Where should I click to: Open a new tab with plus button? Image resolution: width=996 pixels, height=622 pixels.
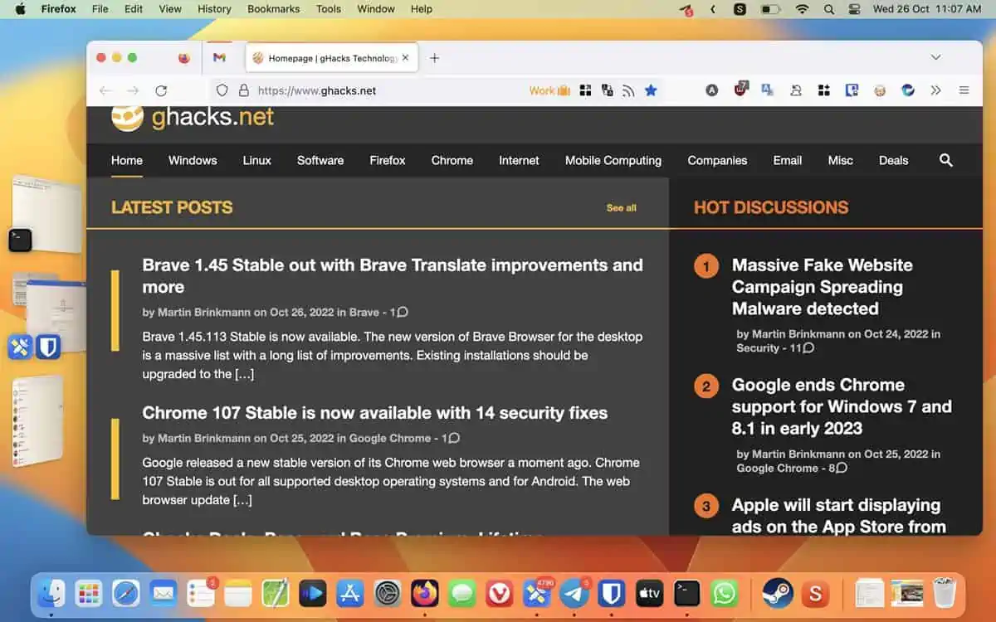434,58
